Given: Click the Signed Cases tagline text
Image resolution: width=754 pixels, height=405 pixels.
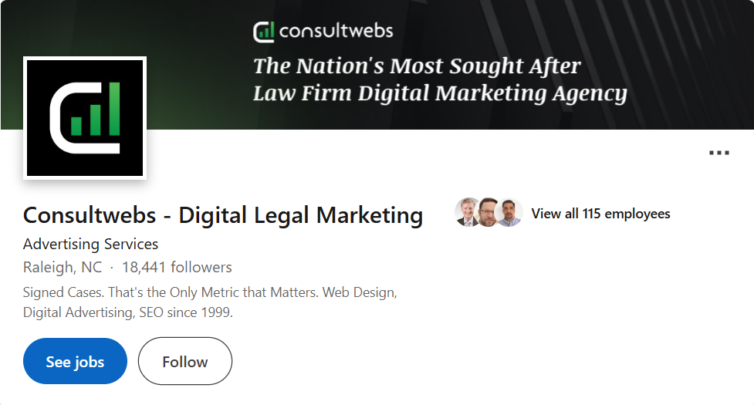Looking at the screenshot, I should [x=209, y=293].
